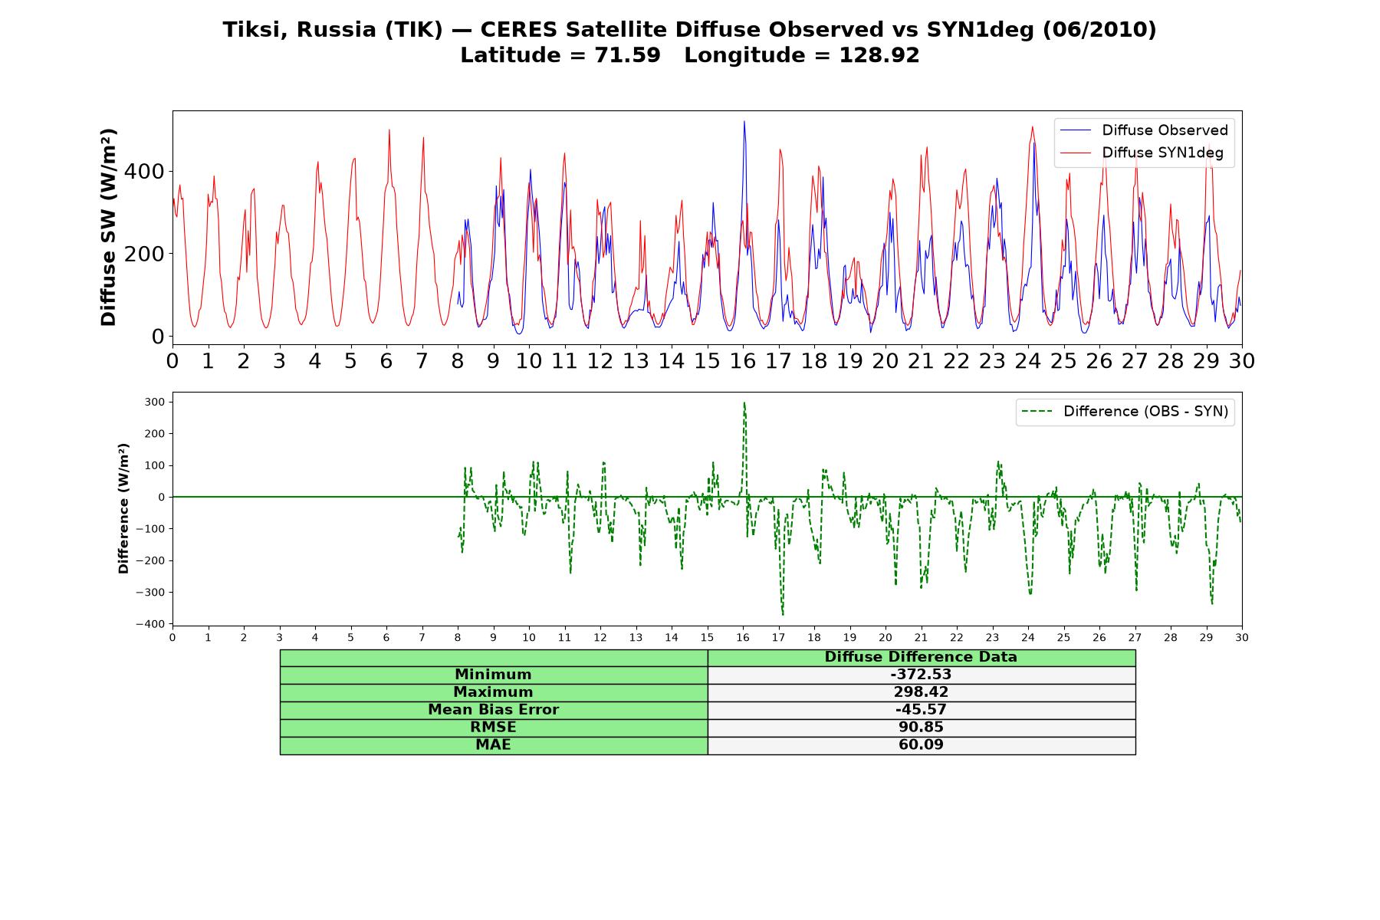Click the Diffuse SW (W/m²) axis label

point(108,228)
